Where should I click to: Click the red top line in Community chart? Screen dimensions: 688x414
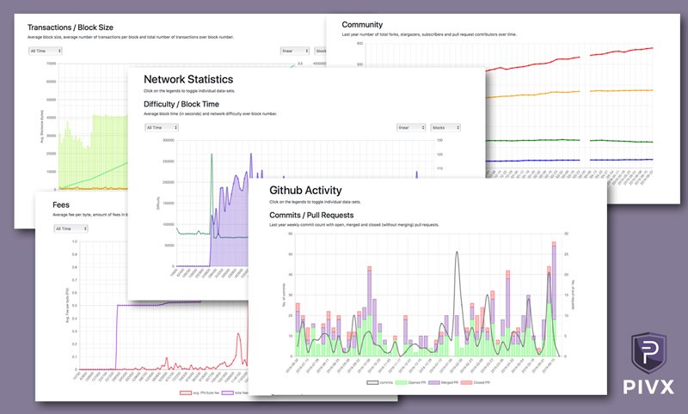[570, 58]
